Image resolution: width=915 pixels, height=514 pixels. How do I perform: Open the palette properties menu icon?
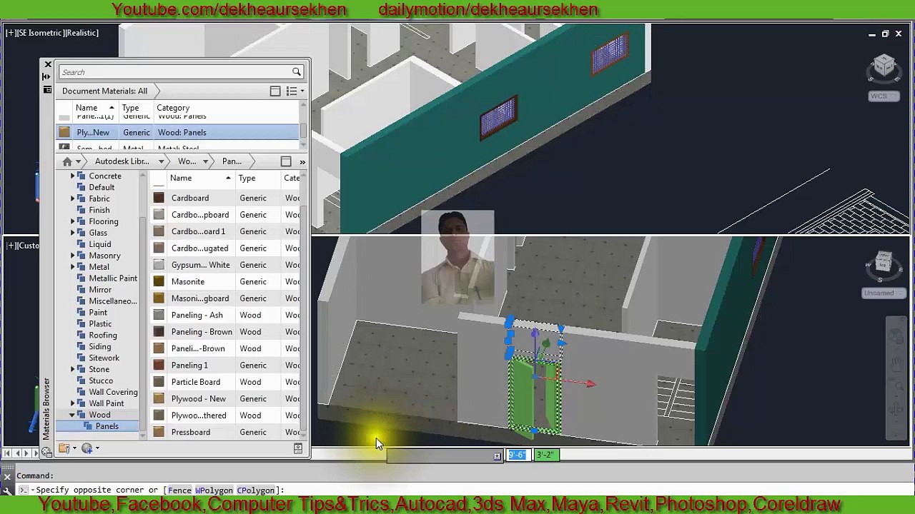tap(47, 90)
